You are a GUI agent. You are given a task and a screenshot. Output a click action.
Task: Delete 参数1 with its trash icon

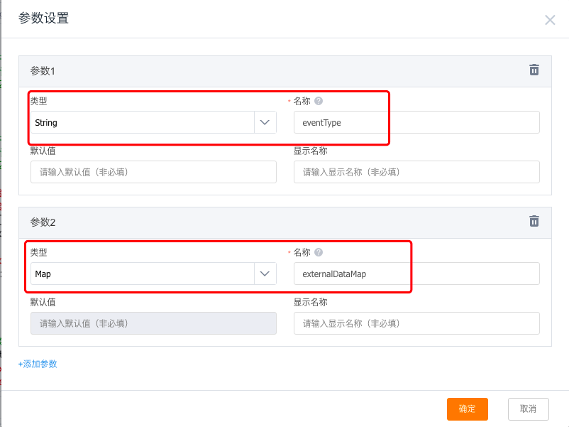pos(534,70)
